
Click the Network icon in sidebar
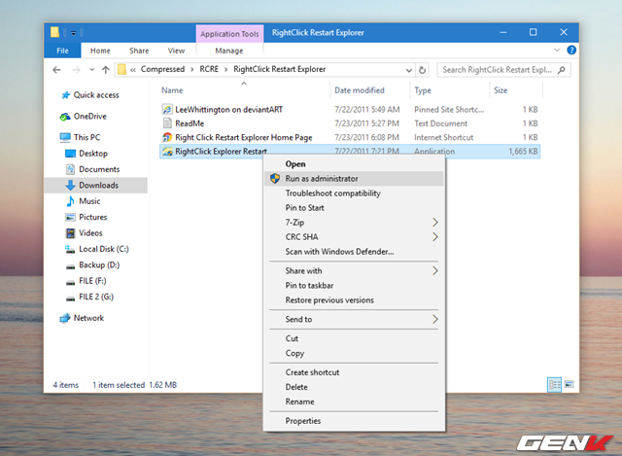pyautogui.click(x=65, y=318)
